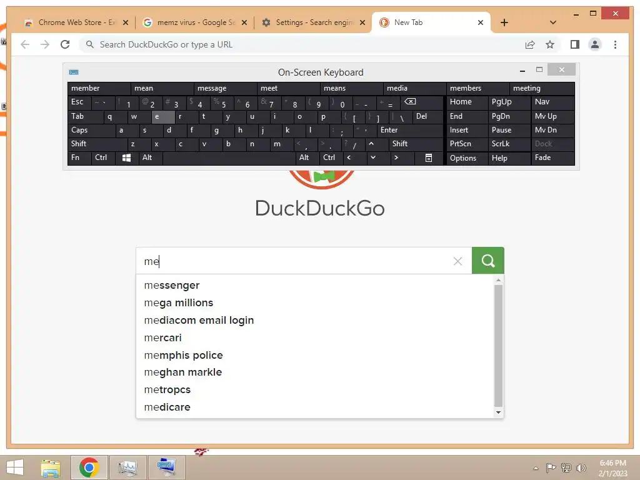The image size is (640, 480).
Task: Click the context menu key on keyboard
Action: [x=428, y=157]
